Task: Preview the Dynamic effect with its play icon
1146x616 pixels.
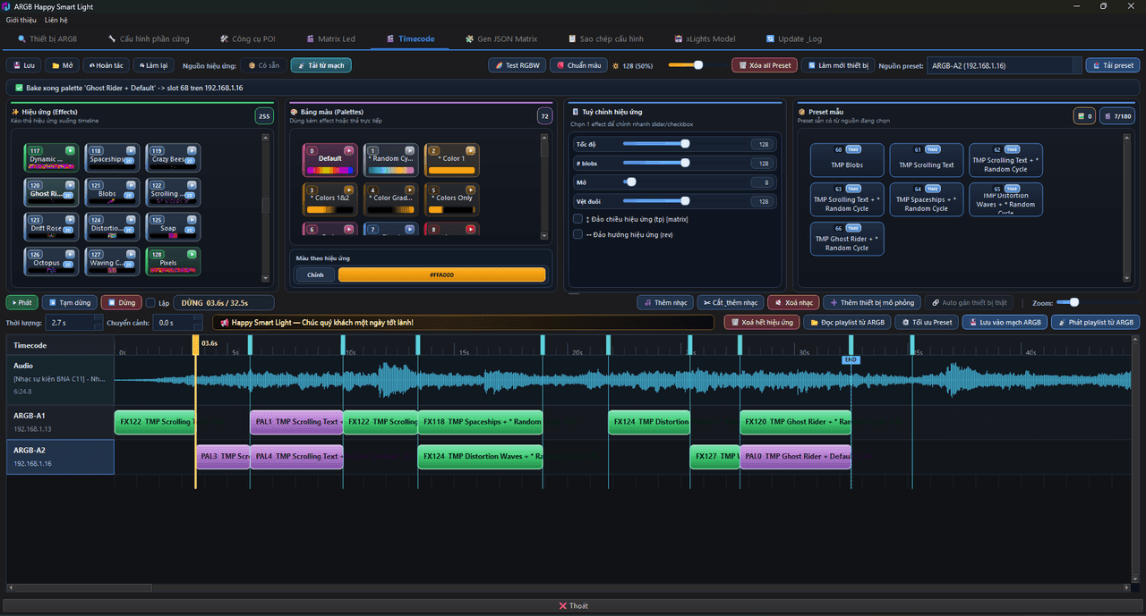Action: click(70, 150)
